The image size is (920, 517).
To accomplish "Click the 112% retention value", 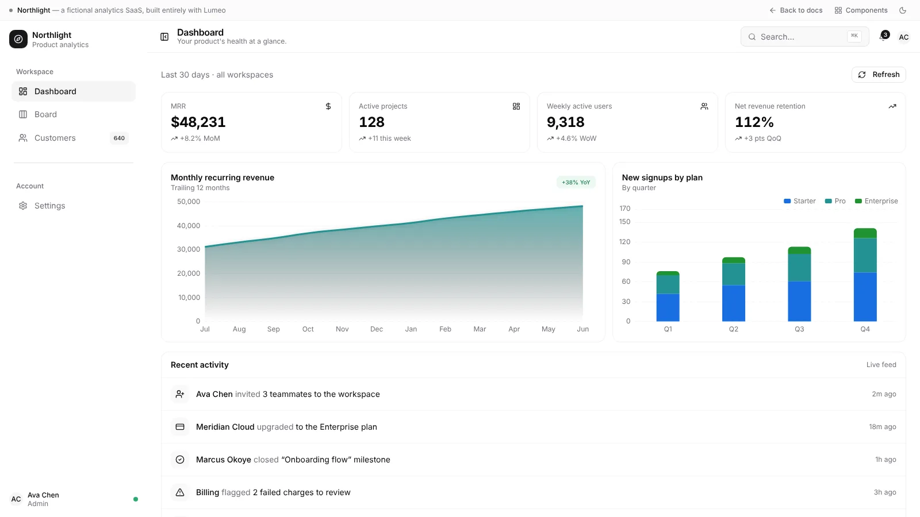I will (754, 122).
